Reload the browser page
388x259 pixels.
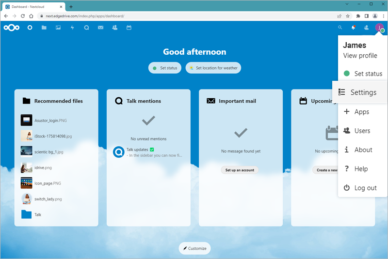[x=22, y=16]
